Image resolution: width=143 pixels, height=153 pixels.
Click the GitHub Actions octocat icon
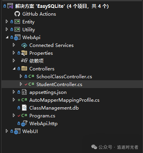17,14
